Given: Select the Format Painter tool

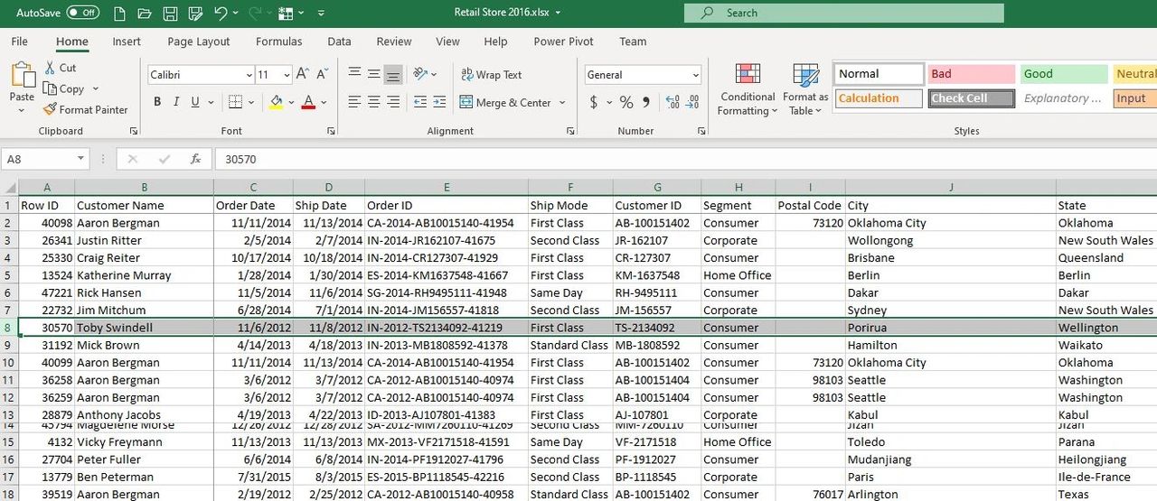Looking at the screenshot, I should coord(85,109).
